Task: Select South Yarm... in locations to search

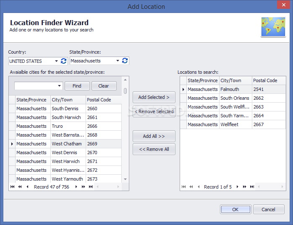Action: 233,116
